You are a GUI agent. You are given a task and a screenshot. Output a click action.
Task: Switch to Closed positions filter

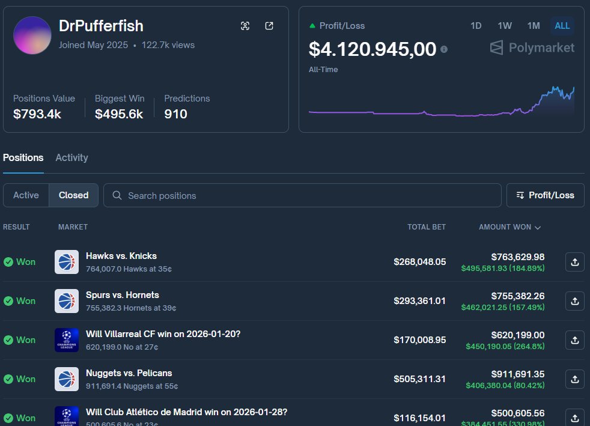(74, 195)
